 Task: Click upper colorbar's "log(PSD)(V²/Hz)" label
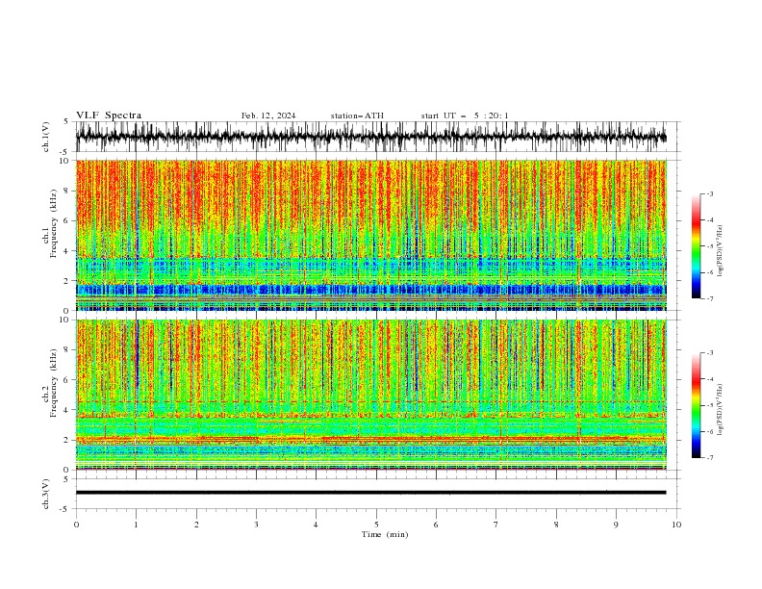pyautogui.click(x=721, y=251)
